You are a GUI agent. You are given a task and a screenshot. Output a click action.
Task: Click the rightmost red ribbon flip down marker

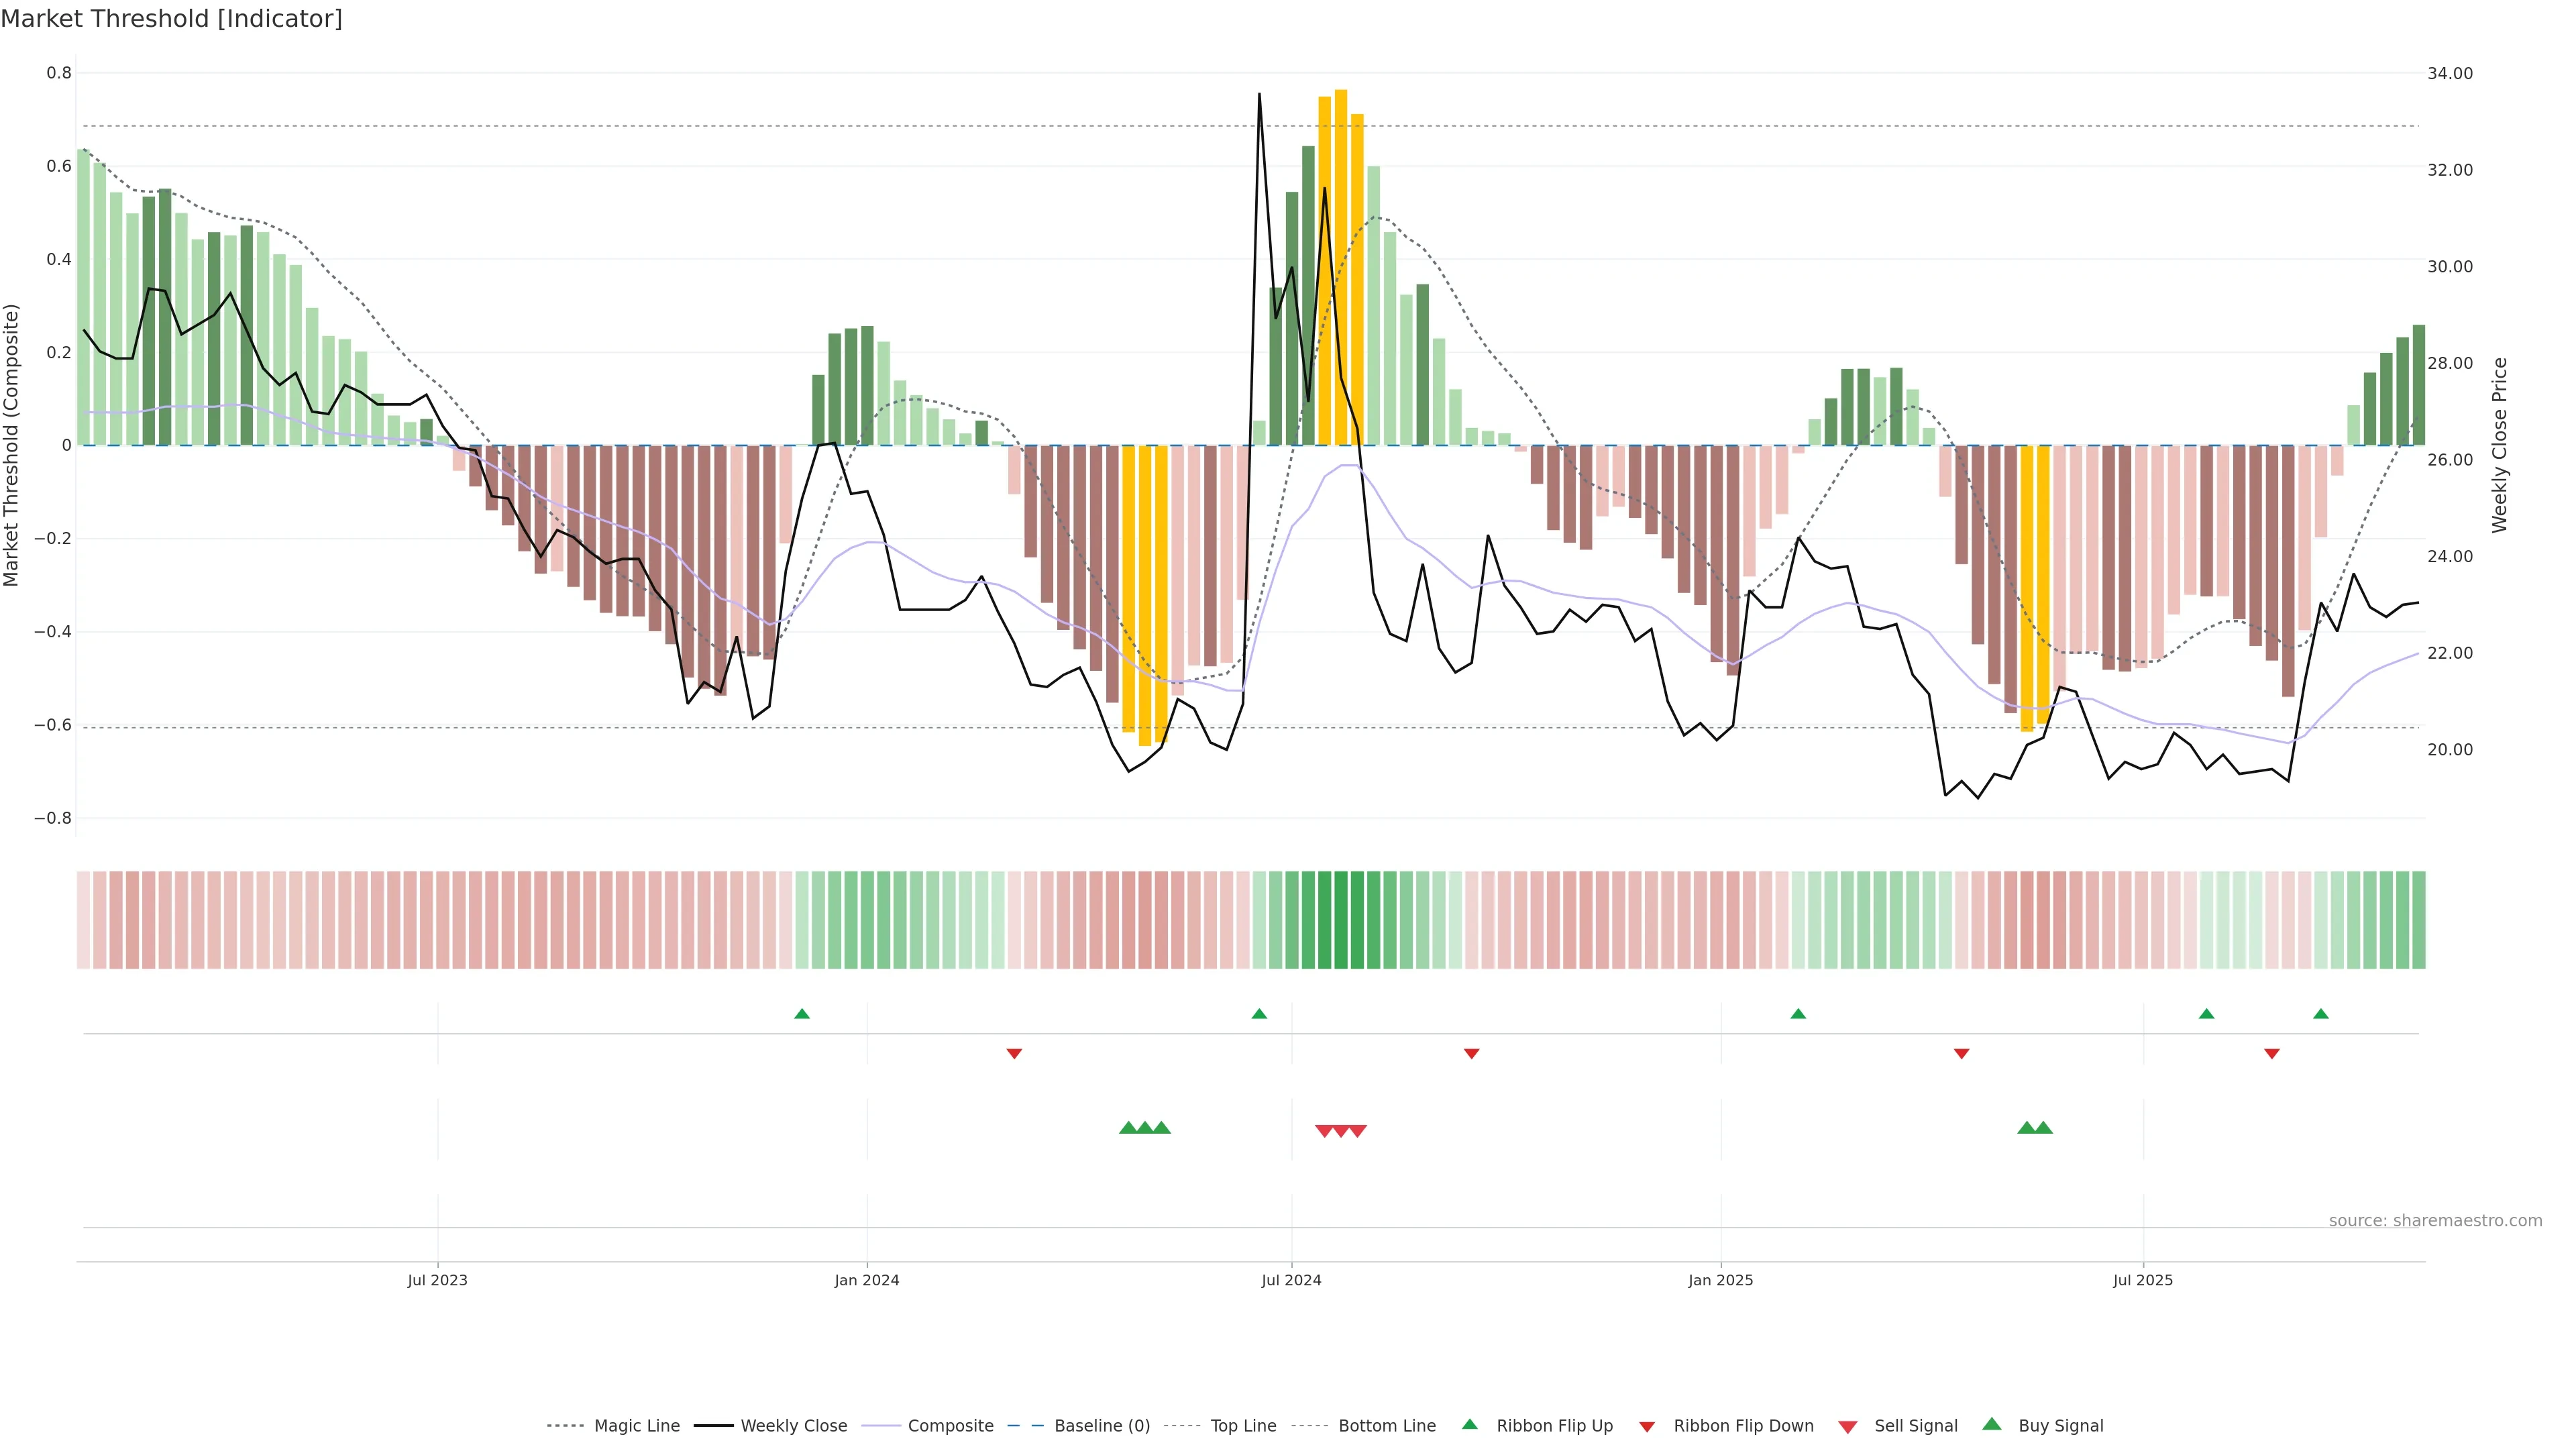coord(2272,1053)
